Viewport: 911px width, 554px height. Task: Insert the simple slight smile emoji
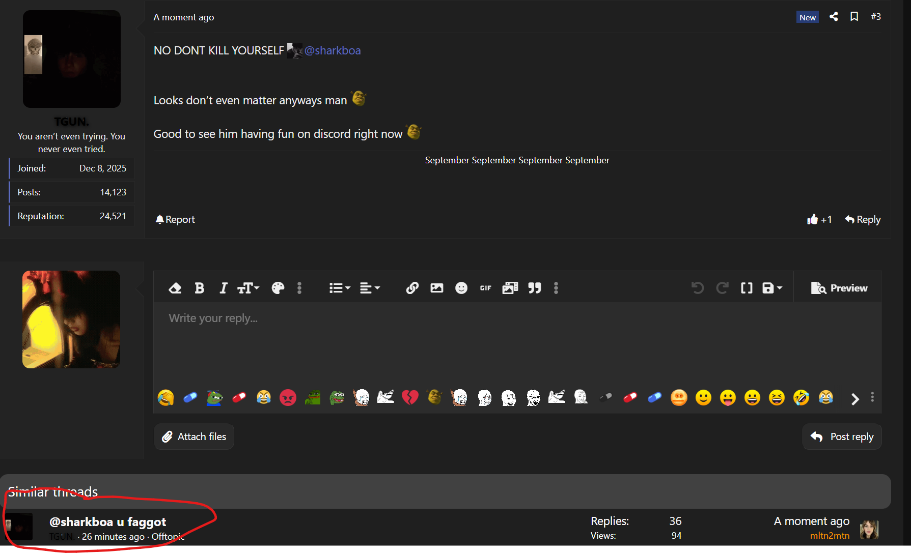tap(704, 397)
